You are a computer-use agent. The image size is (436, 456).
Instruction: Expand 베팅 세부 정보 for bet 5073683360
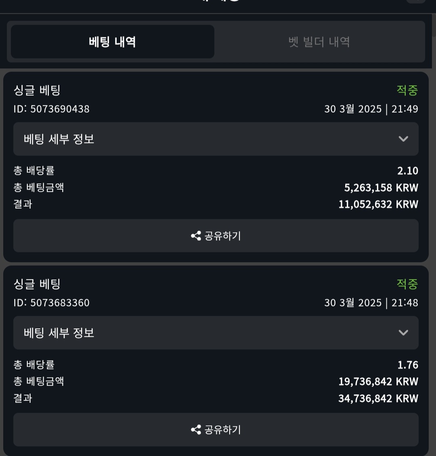click(216, 333)
